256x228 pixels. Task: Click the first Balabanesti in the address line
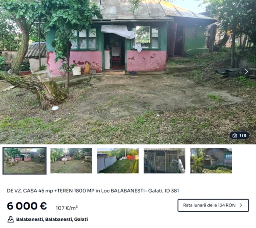pyautogui.click(x=30, y=219)
